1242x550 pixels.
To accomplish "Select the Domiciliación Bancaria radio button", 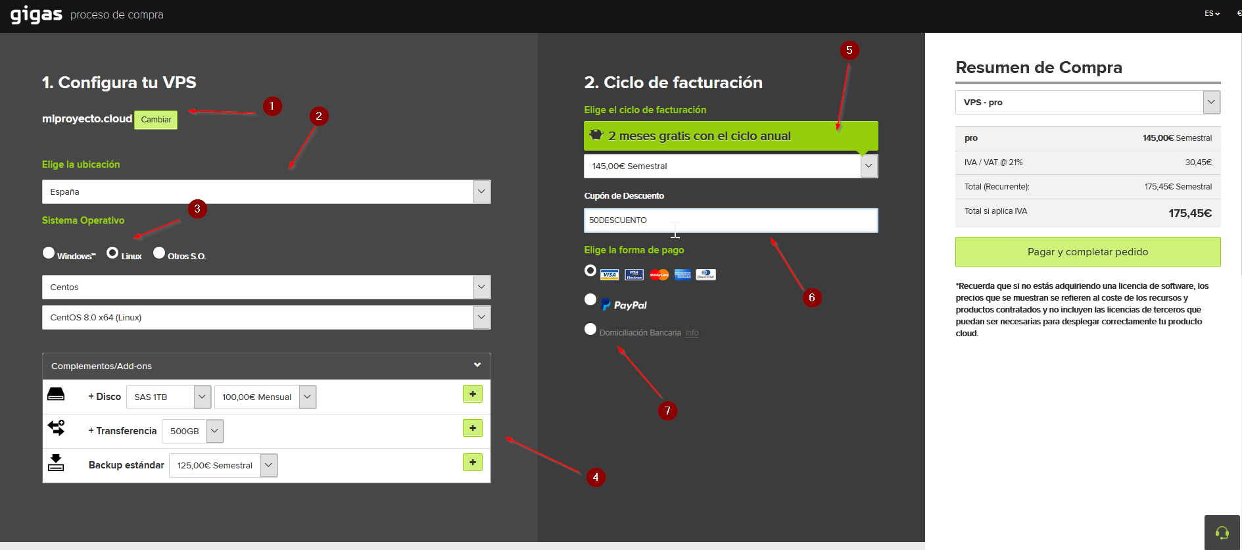I will [x=590, y=329].
